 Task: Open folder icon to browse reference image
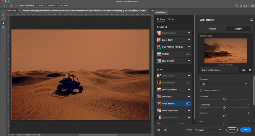(244, 70)
